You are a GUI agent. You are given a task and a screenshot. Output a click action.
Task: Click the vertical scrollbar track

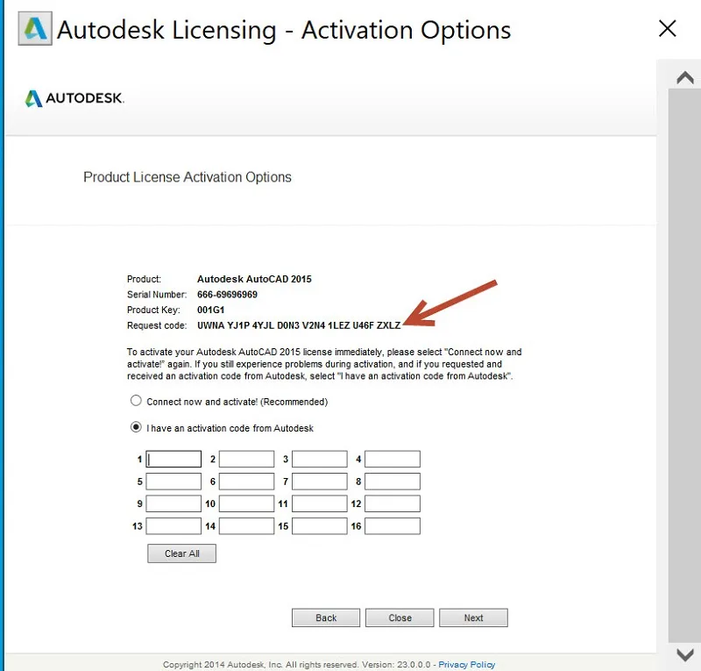pyautogui.click(x=685, y=351)
